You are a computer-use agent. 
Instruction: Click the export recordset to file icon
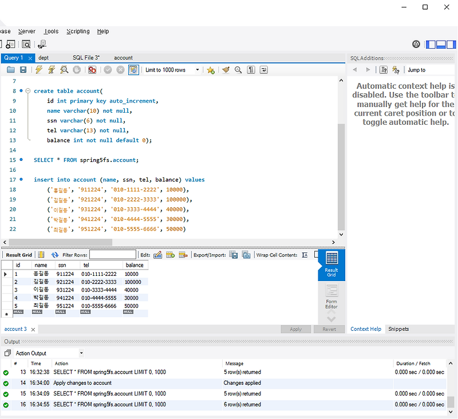[x=234, y=255]
